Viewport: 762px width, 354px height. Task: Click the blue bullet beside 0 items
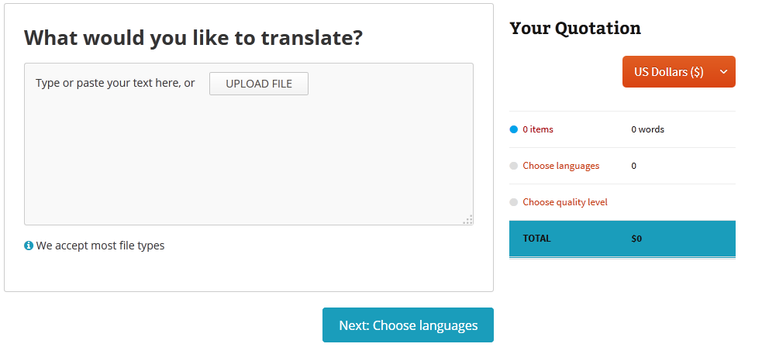coord(513,129)
